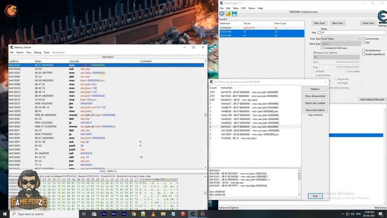Open the red app icon on the taskbar
The height and width of the screenshot is (218, 387).
[183, 214]
